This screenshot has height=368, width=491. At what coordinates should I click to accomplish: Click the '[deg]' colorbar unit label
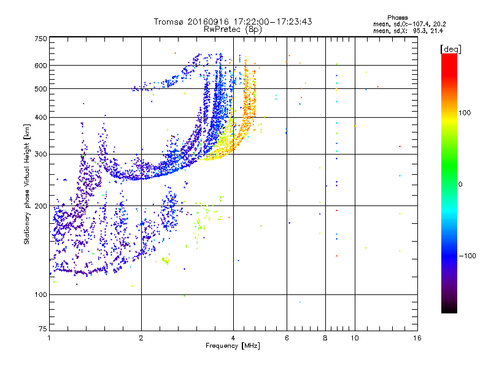pyautogui.click(x=450, y=49)
